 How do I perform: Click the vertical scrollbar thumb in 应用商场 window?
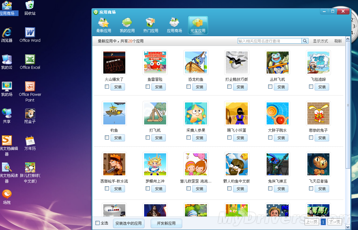click(x=348, y=105)
